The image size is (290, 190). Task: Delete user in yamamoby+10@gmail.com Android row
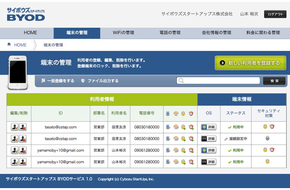pos(23,150)
